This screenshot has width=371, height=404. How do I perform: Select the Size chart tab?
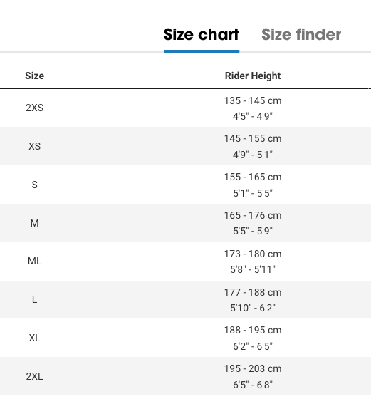202,34
